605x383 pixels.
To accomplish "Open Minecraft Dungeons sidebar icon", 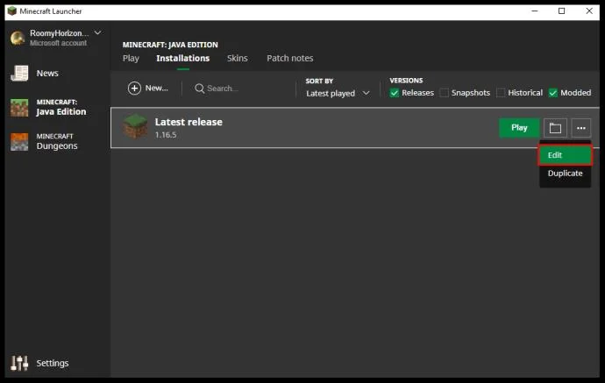I will tap(19, 142).
